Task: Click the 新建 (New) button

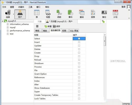Action: pos(48,26)
